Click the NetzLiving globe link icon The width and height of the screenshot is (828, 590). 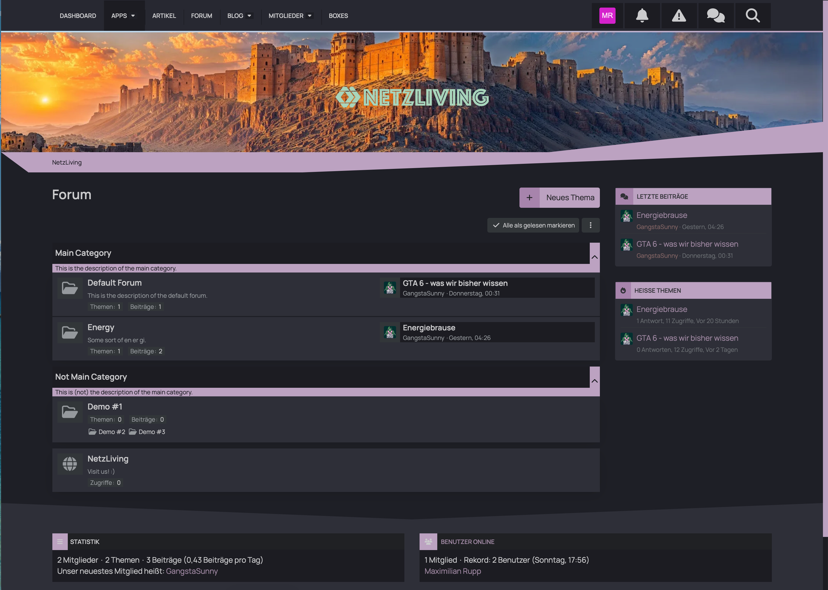tap(69, 464)
